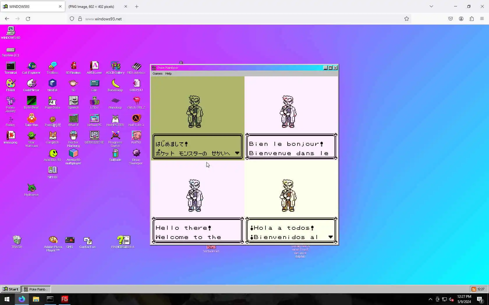The height and width of the screenshot is (305, 489).
Task: Launch the Glitch GRLZ icon
Action: point(136,103)
